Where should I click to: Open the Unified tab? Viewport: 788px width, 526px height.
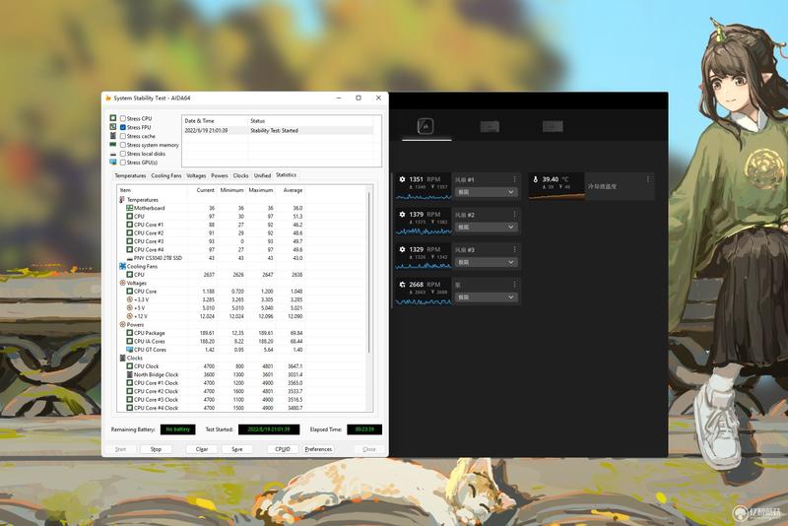262,176
